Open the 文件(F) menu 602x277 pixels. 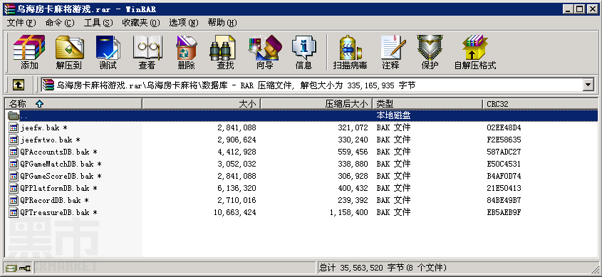pos(21,23)
